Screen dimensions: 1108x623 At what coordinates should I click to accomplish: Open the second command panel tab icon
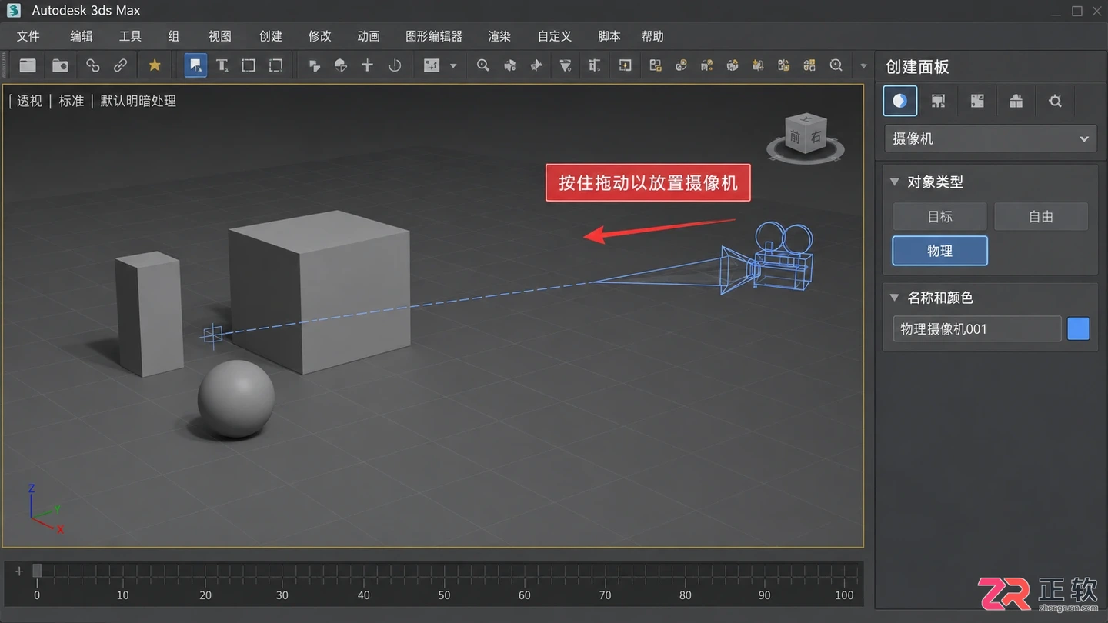[x=938, y=101]
